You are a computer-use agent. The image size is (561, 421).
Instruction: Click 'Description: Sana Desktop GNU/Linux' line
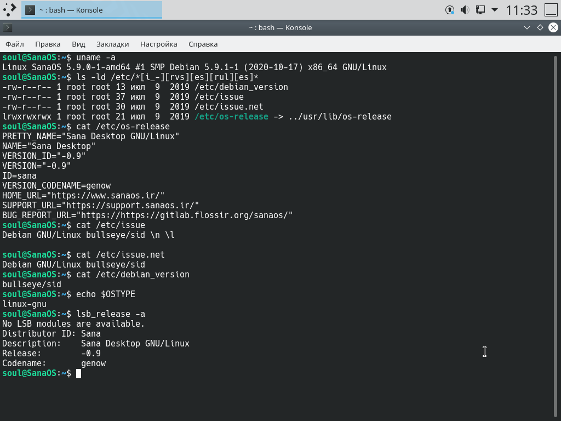coord(96,344)
